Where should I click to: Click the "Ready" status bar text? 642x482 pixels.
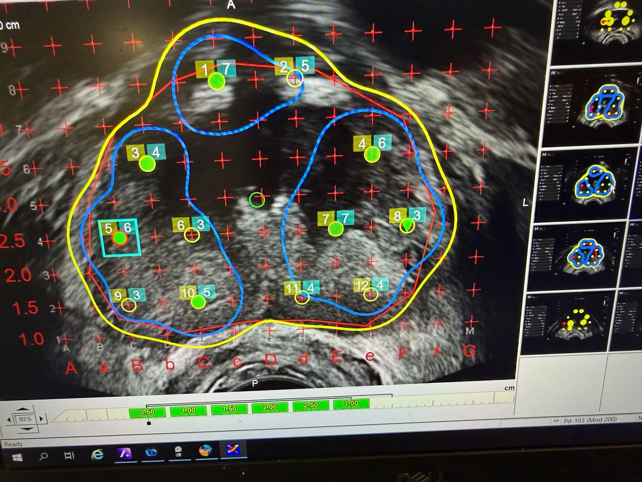(x=13, y=444)
